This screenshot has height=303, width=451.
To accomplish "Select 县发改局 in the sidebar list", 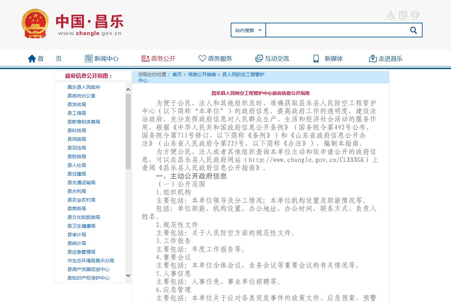I will (x=77, y=104).
